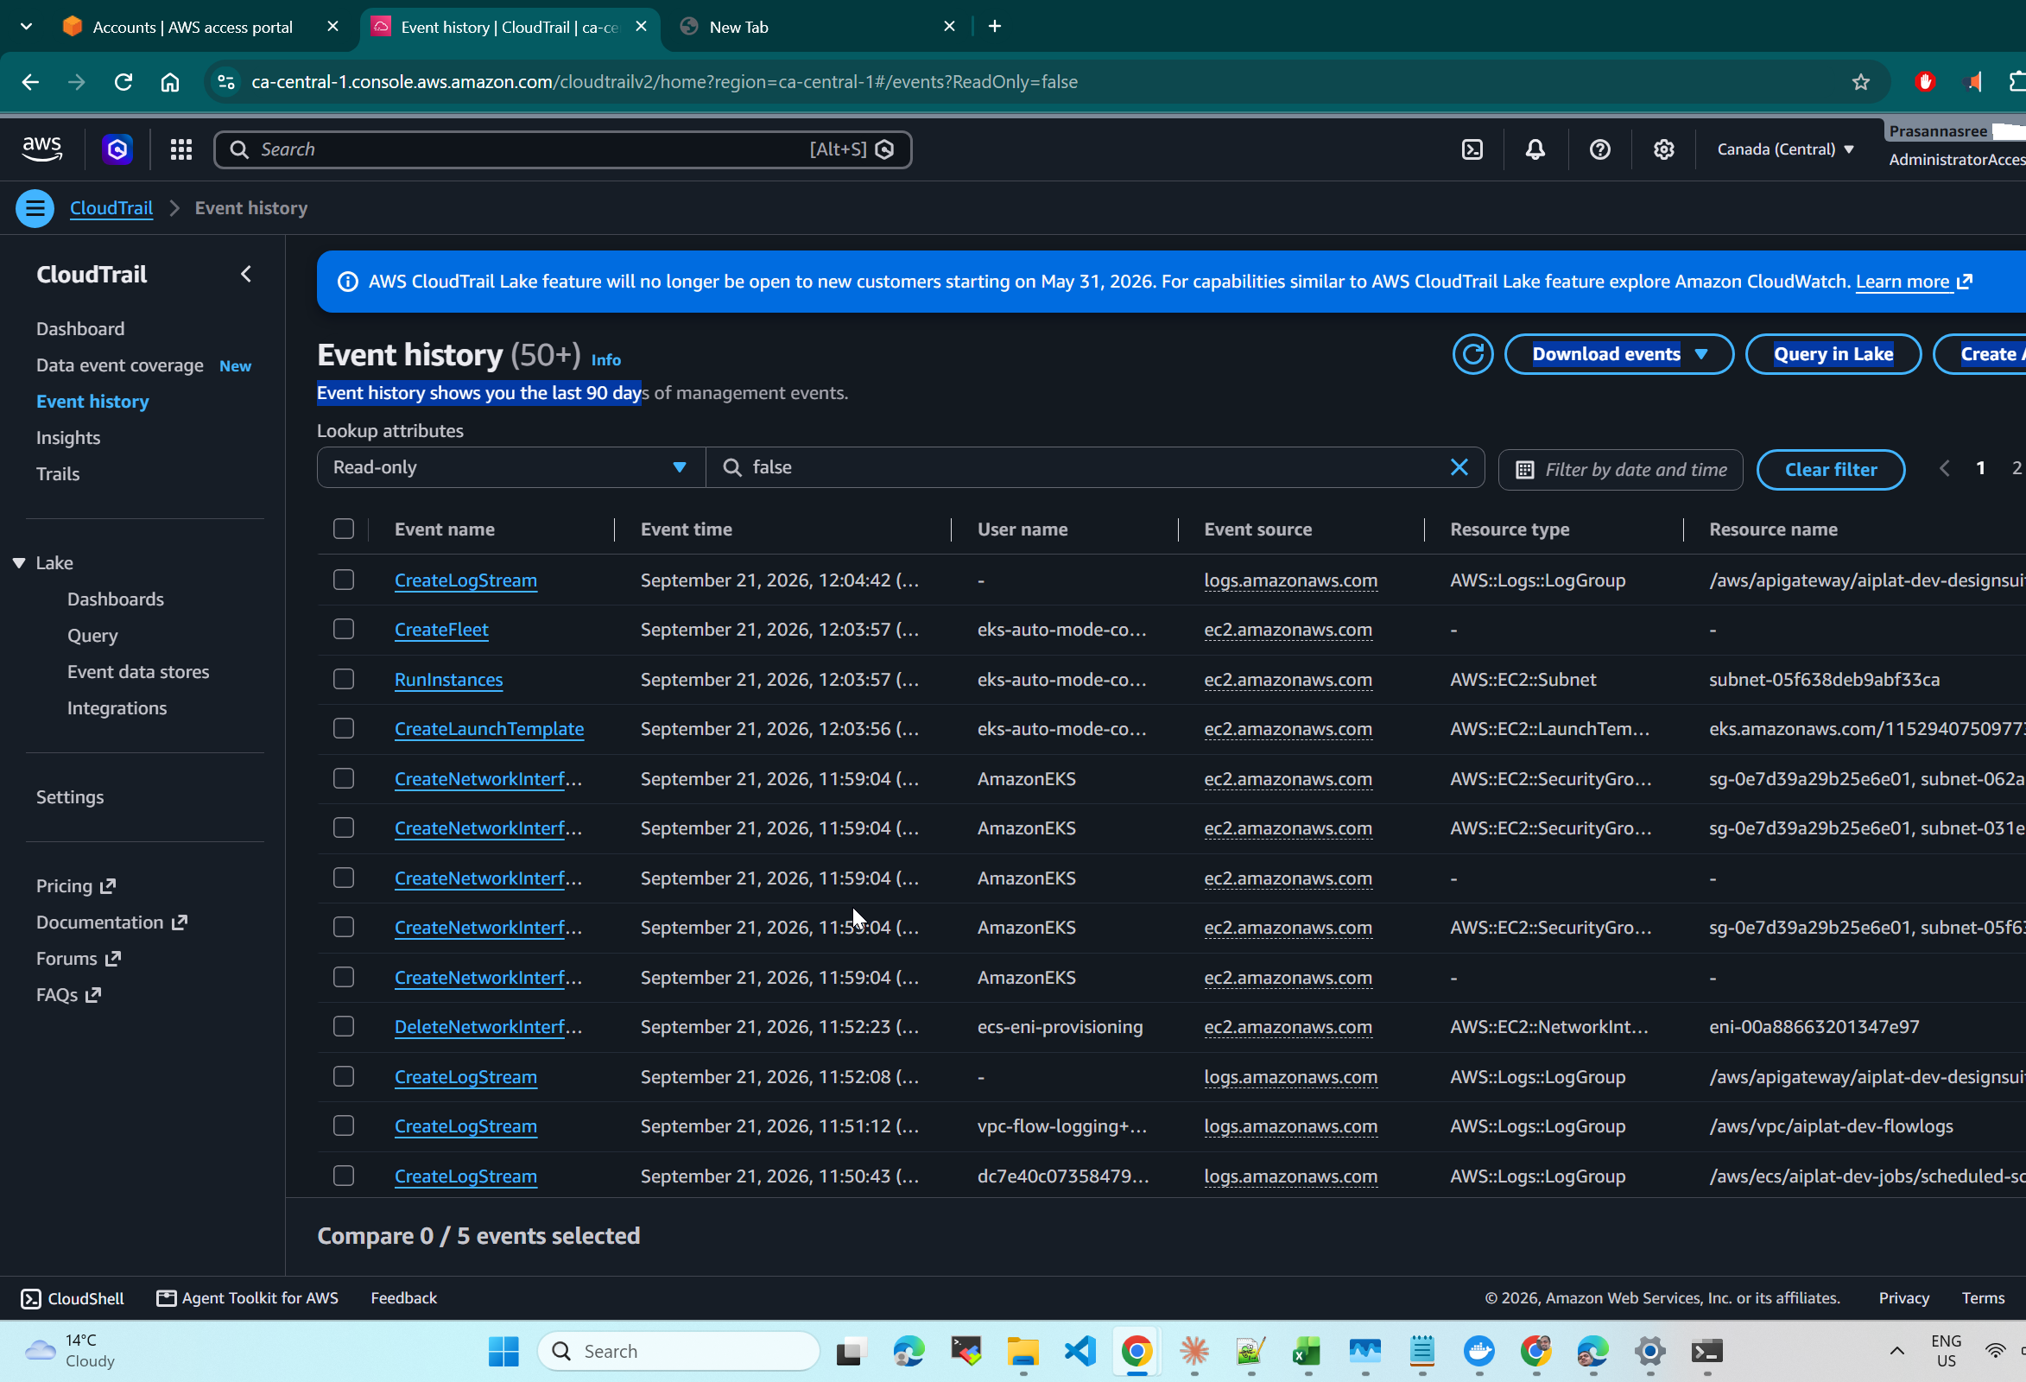Image resolution: width=2026 pixels, height=1382 pixels.
Task: Open the CloudTrail breadcrumb link
Action: click(111, 208)
